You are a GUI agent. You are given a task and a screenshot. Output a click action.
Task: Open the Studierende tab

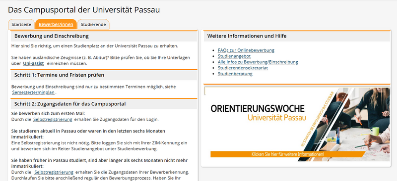tap(93, 25)
